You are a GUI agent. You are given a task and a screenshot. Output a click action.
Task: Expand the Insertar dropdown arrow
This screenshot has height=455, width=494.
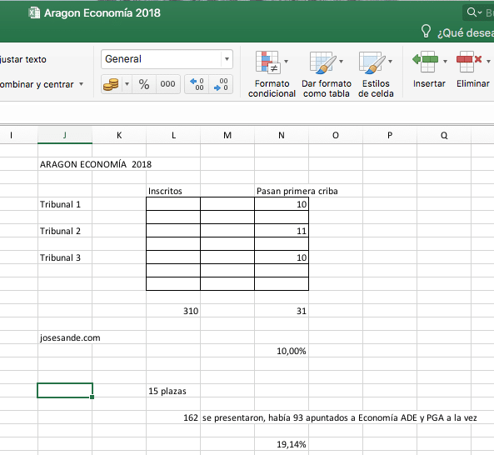445,61
